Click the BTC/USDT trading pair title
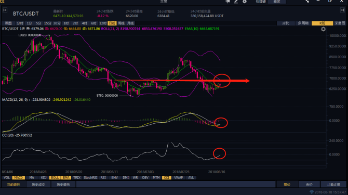 (x=26, y=14)
